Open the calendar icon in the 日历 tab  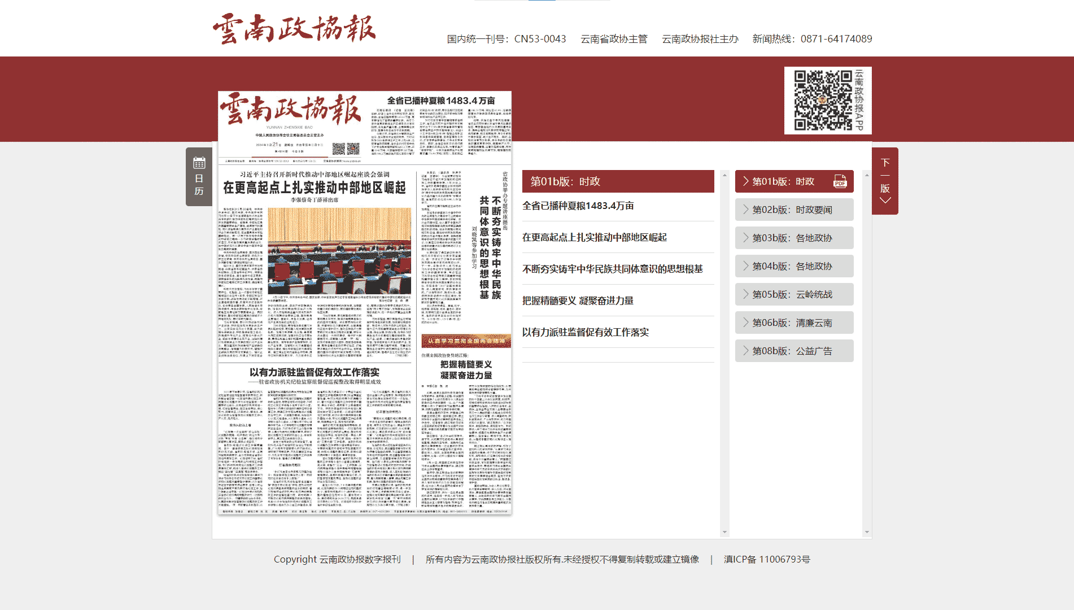(199, 163)
